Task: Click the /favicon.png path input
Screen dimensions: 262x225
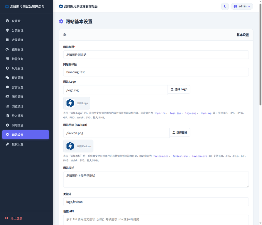Action: [x=116, y=133]
